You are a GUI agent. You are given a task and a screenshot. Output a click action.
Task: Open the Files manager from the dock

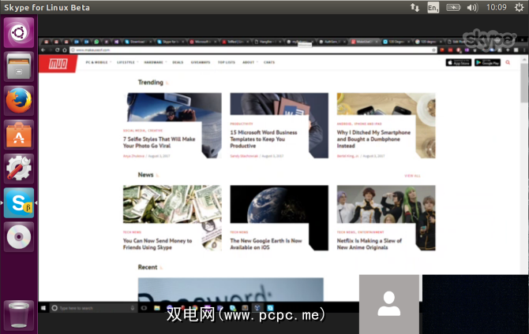click(x=19, y=68)
